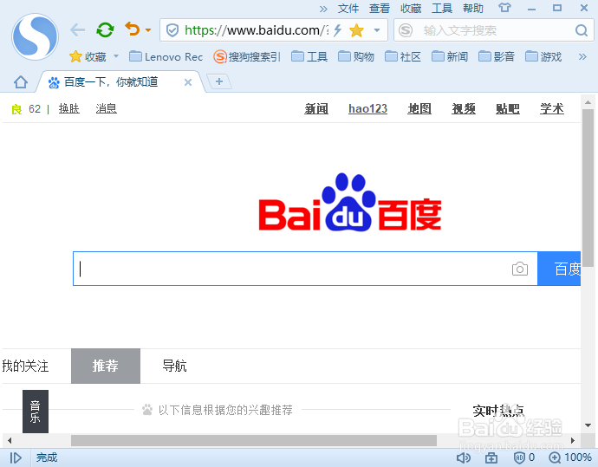The height and width of the screenshot is (467, 598).
Task: Click the Sogou browser logo avatar
Action: pos(35,36)
